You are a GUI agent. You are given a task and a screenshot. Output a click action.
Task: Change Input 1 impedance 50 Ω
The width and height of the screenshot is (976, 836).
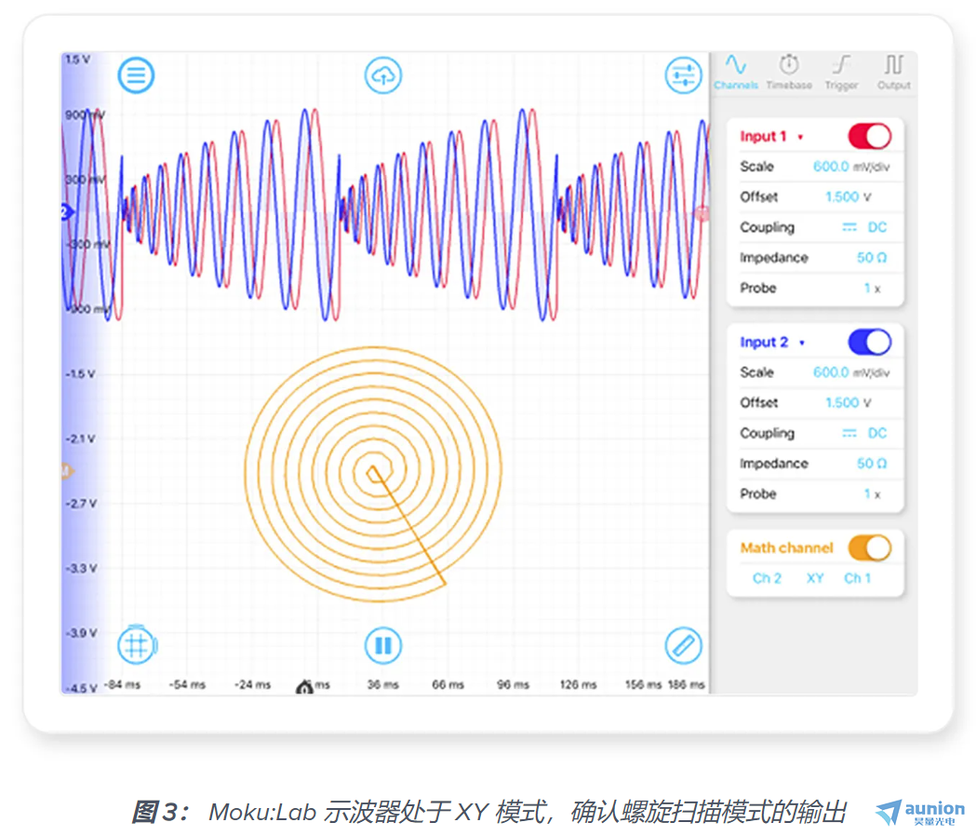(x=872, y=258)
